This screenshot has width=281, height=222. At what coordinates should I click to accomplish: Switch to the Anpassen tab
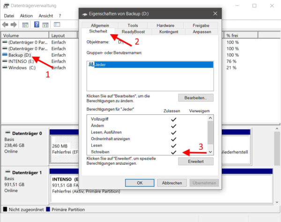click(x=202, y=32)
